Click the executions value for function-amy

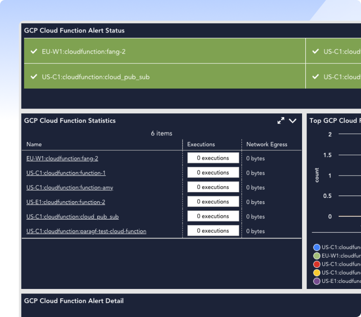point(213,187)
